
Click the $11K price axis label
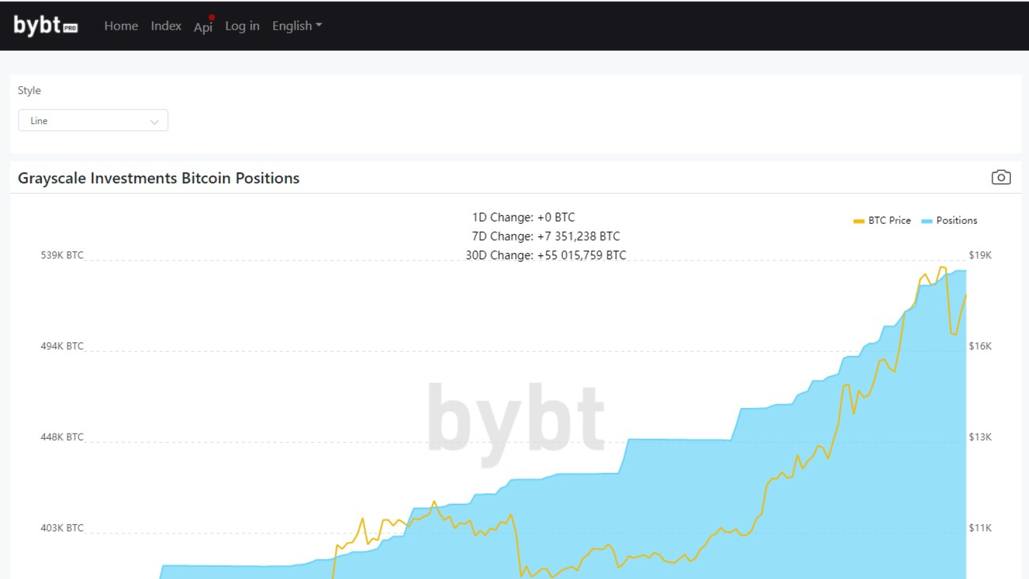click(980, 528)
